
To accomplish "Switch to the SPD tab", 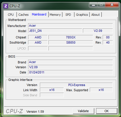I will 68,15.
